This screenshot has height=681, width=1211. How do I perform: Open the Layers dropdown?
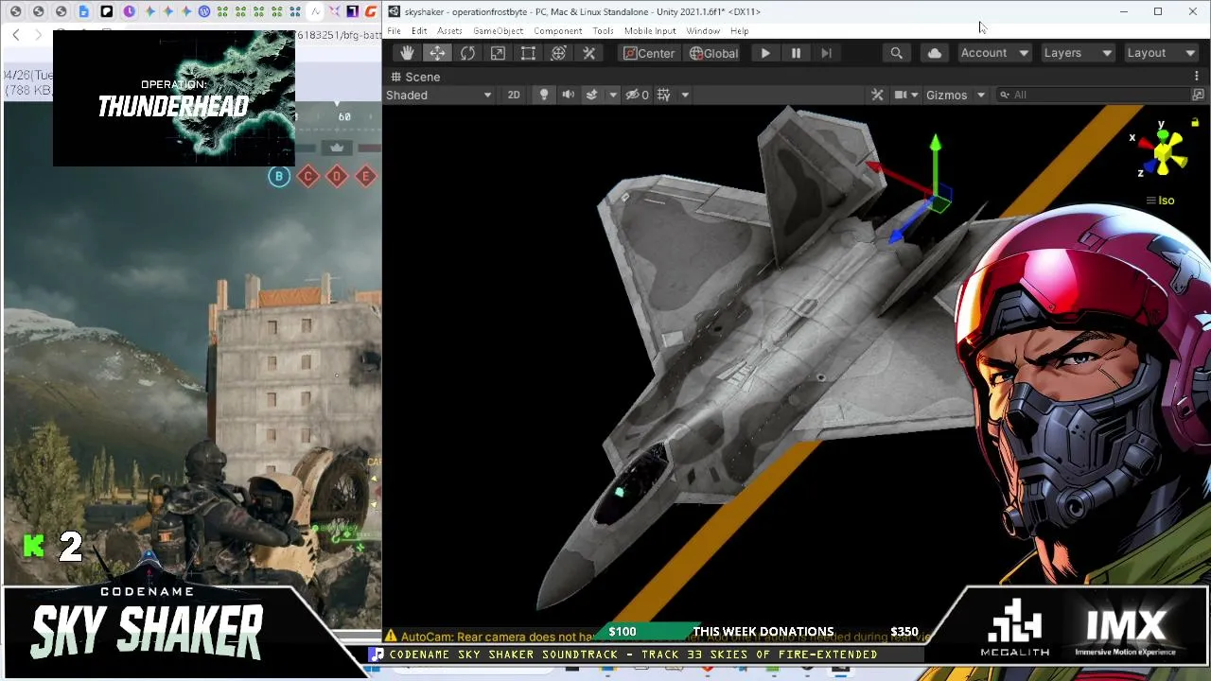point(1078,53)
